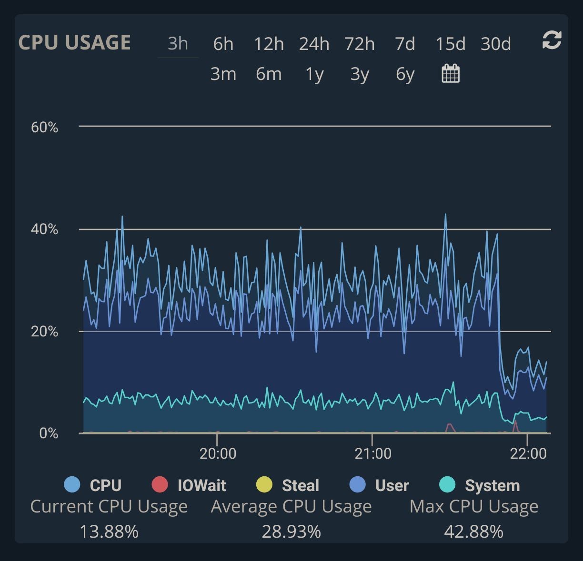Screen dimensions: 583x561
Task: Choose the 72h time range
Action: (360, 44)
